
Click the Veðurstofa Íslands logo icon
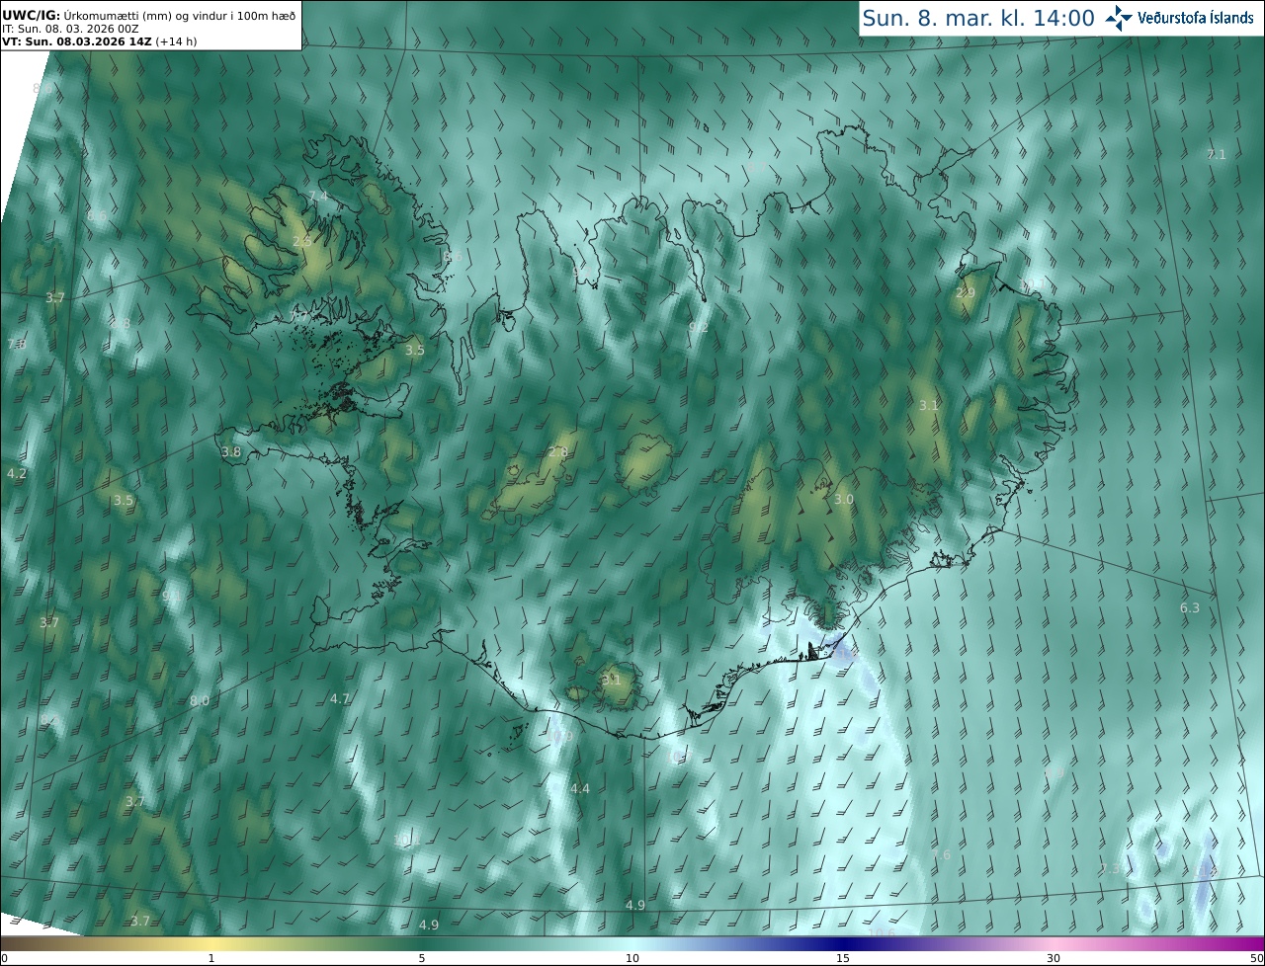[x=1119, y=18]
